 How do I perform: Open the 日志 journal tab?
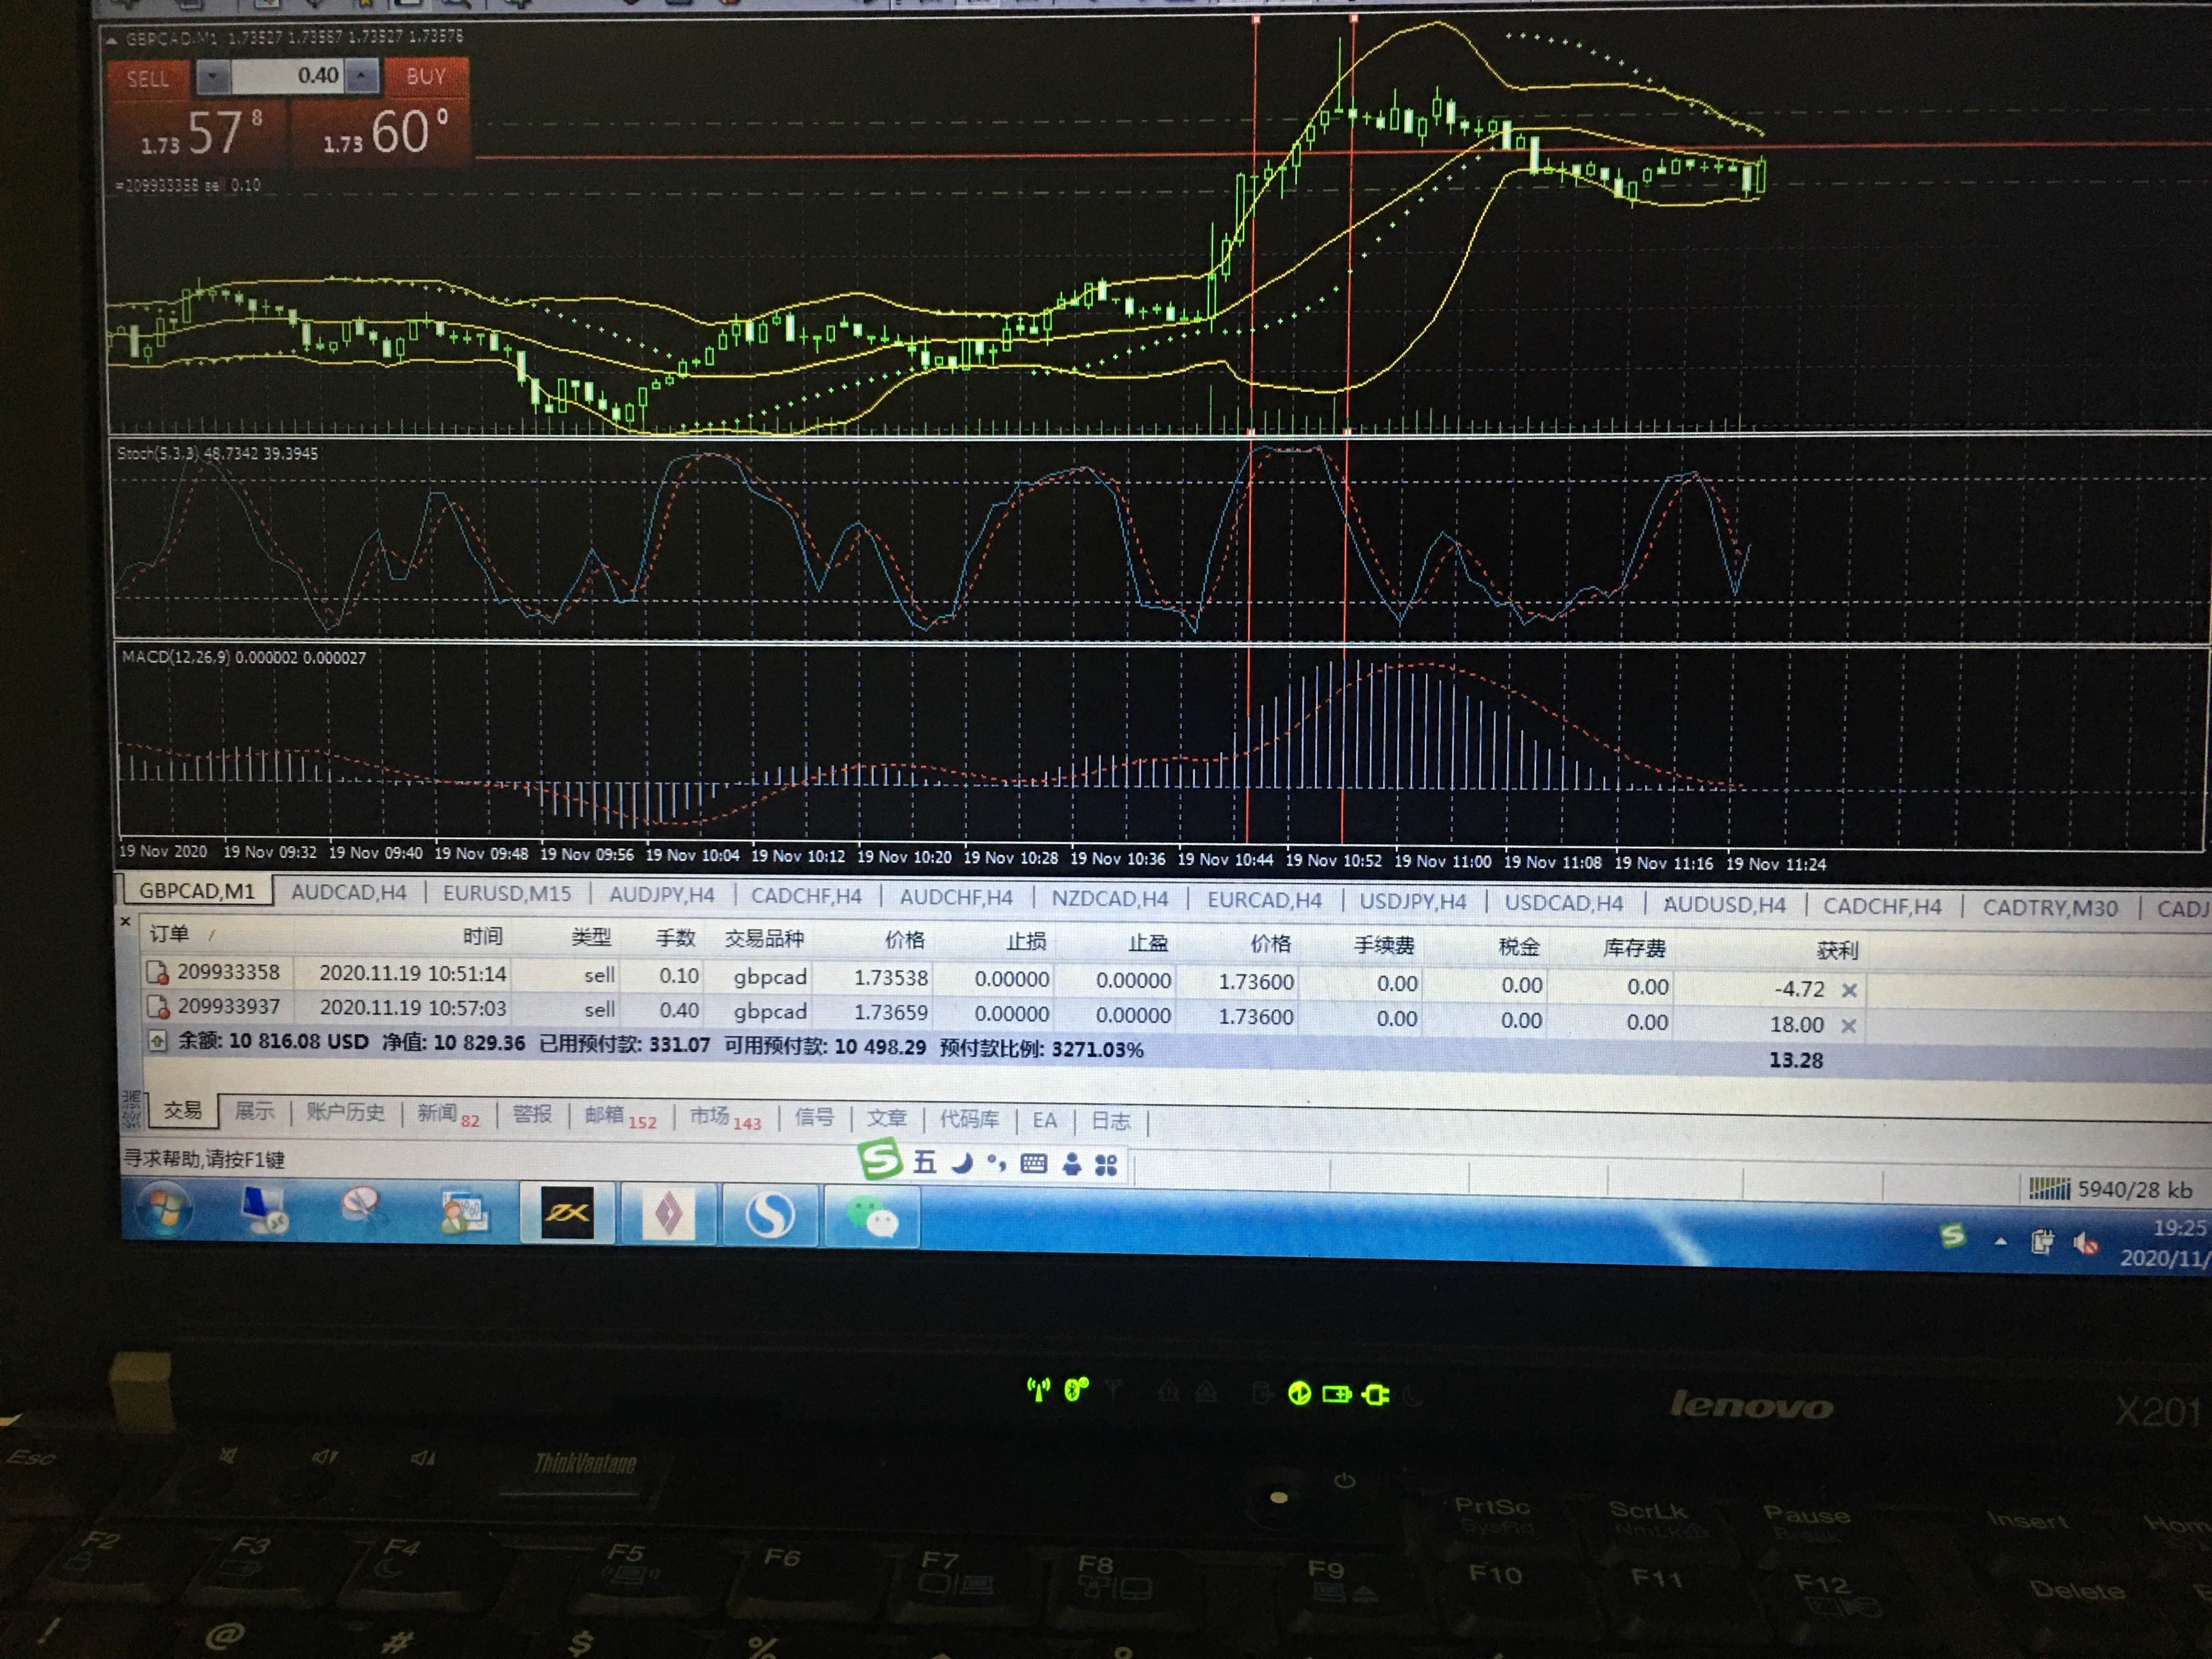coord(1110,1121)
